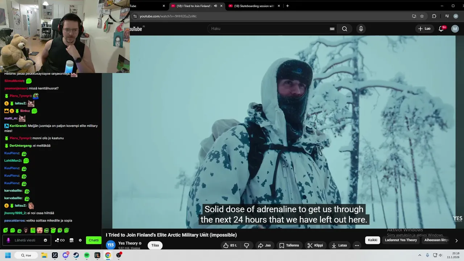Open Discord from the taskbar
This screenshot has width=464, height=261.
(66, 255)
